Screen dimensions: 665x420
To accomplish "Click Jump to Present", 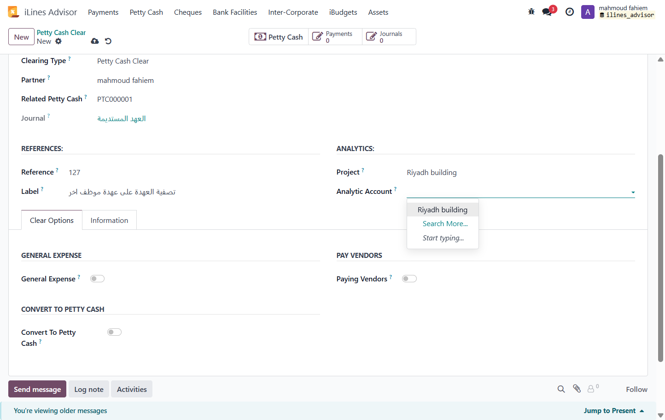I will [614, 411].
